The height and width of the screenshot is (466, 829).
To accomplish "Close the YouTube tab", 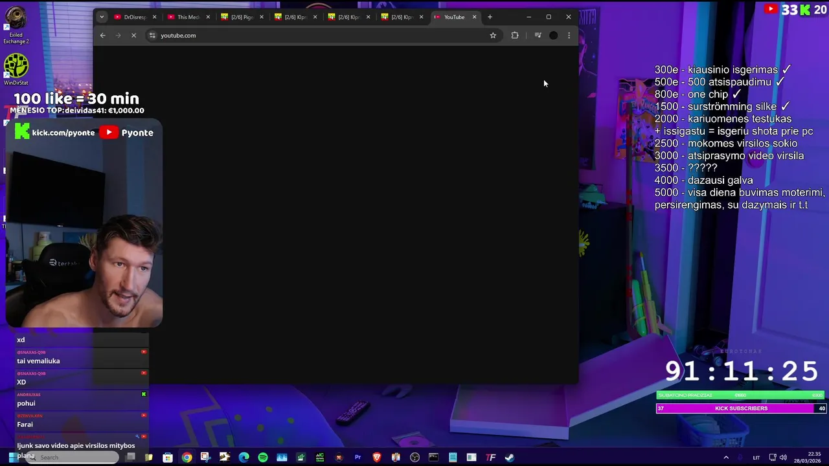I will pos(474,17).
